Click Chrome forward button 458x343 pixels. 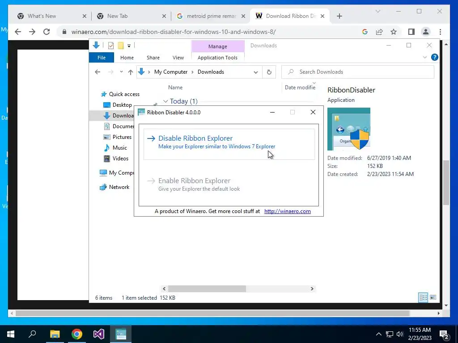(x=32, y=32)
